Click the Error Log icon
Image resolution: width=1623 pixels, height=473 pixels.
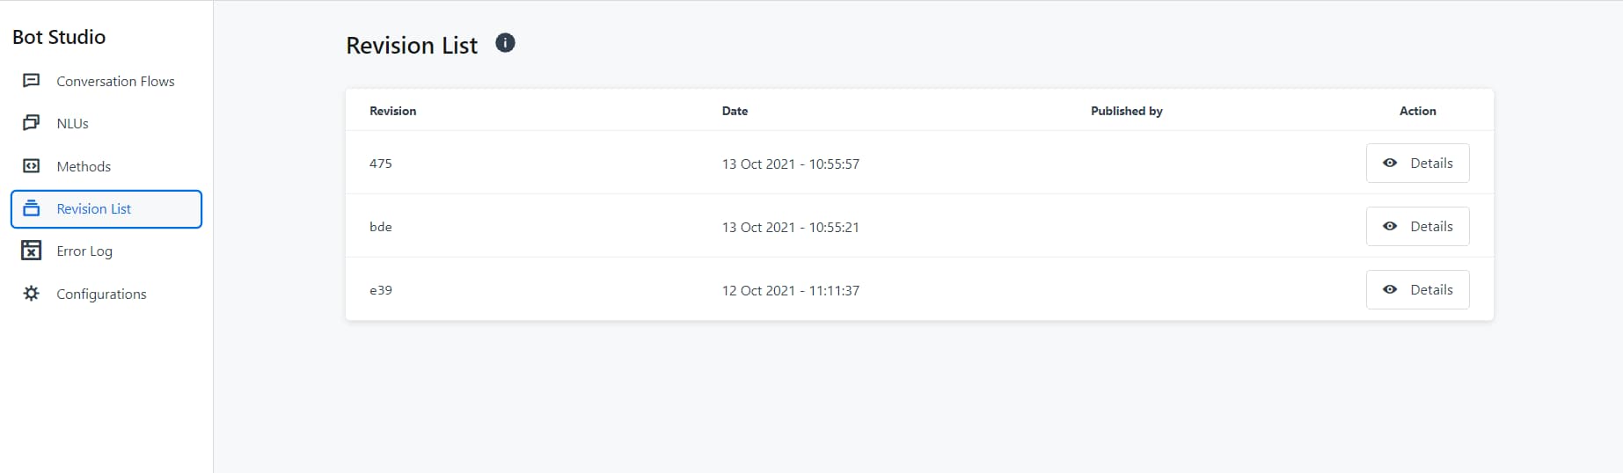click(x=31, y=251)
